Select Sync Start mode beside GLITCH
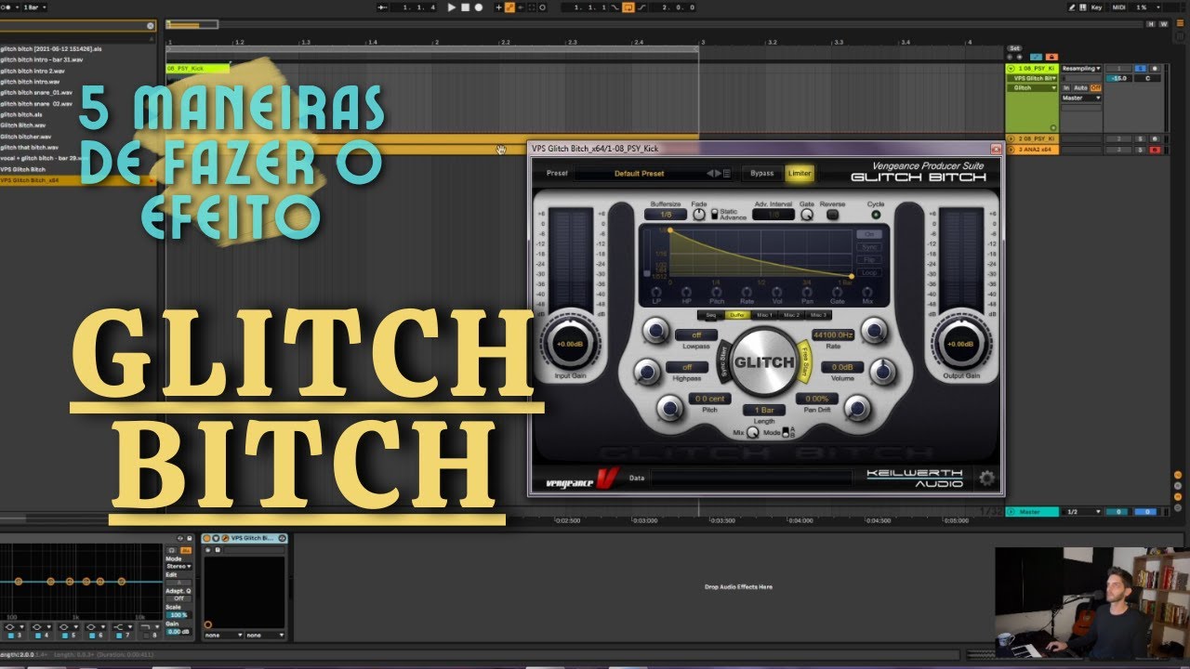Screen dimensions: 1190x669 click(x=723, y=361)
